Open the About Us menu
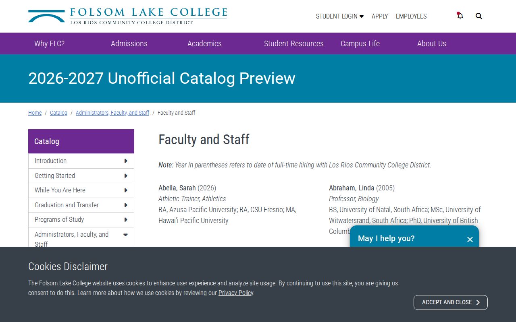The width and height of the screenshot is (516, 322). [431, 43]
